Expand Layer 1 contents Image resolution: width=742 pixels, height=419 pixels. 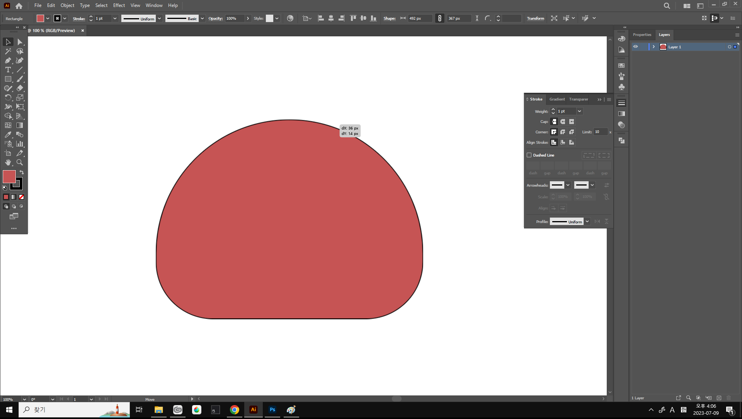point(654,47)
